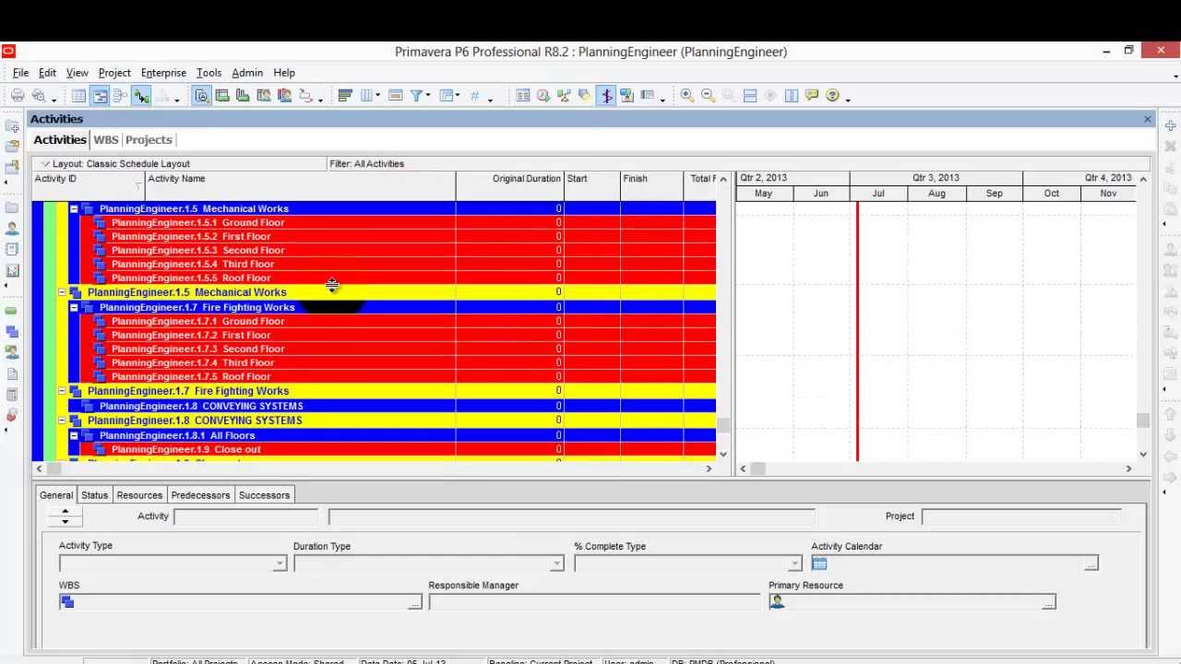Collapse PlanningEngineer.1.7 Fire Fighting Works blue band
Image resolution: width=1181 pixels, height=664 pixels.
pyautogui.click(x=74, y=307)
